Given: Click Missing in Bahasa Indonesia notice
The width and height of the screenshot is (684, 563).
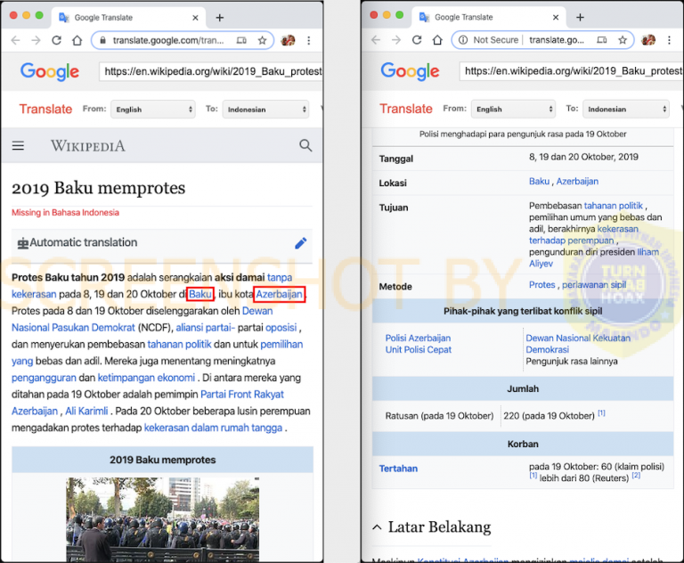Looking at the screenshot, I should click(x=65, y=213).
